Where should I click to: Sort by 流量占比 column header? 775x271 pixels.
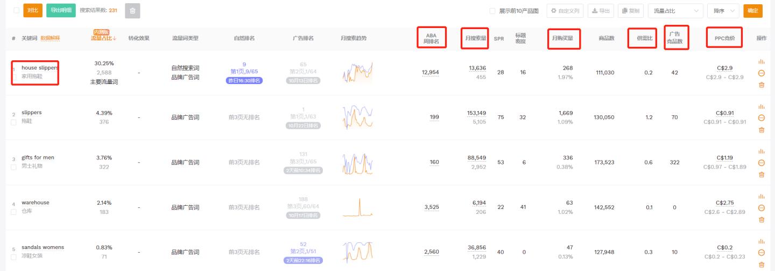tap(103, 38)
